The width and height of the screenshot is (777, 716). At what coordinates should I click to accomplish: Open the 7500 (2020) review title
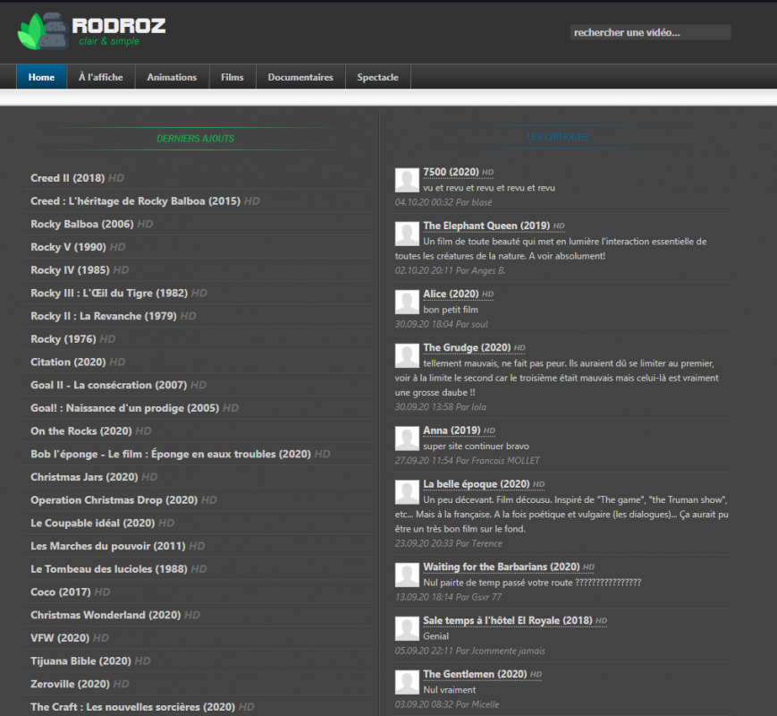pos(451,172)
